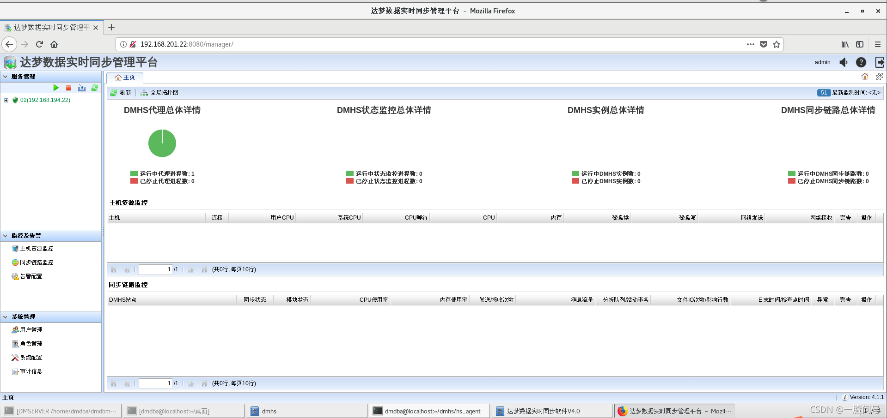The width and height of the screenshot is (887, 418).
Task: Go to the Firefox home page
Action: 54,44
